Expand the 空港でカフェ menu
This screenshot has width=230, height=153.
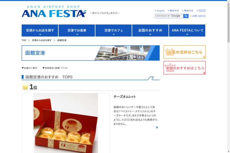click(114, 30)
